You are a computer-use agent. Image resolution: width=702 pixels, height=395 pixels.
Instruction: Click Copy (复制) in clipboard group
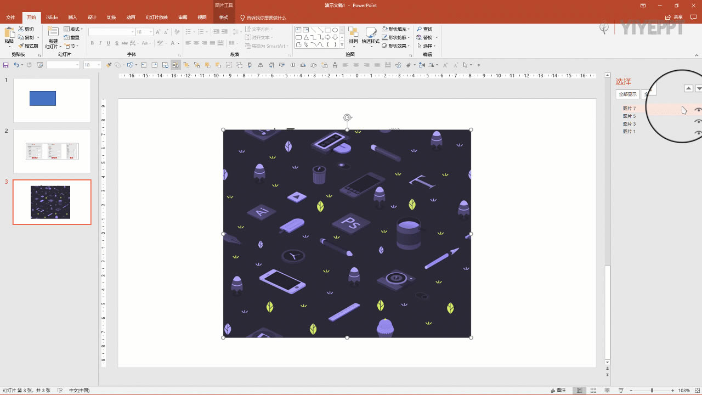pos(27,37)
